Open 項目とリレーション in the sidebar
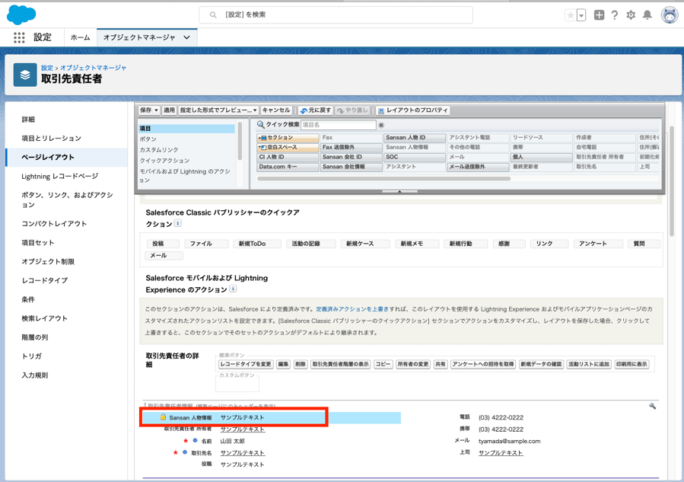Screen dimensions: 684x482 [52, 139]
